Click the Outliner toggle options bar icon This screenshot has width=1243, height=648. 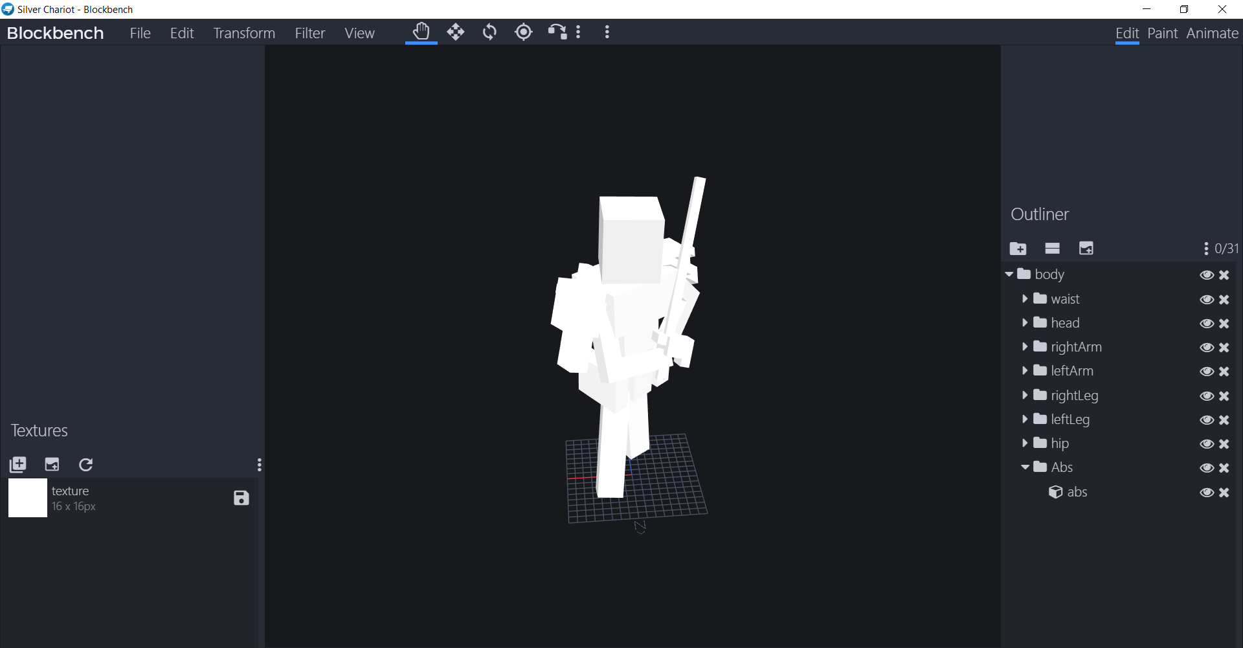tap(1053, 249)
